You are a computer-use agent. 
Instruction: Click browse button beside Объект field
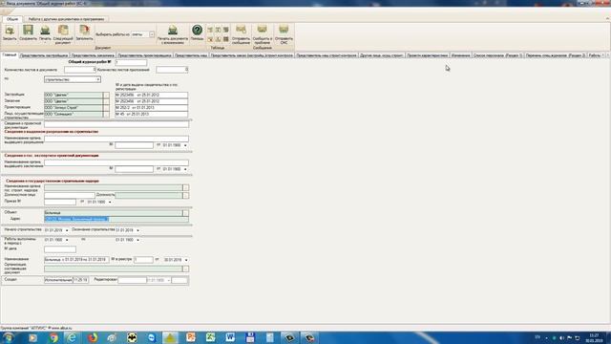(x=185, y=213)
